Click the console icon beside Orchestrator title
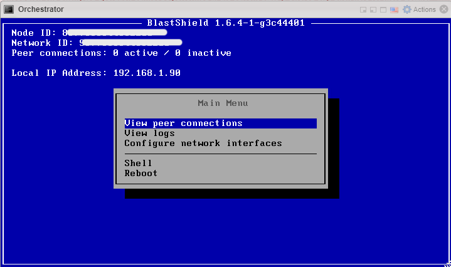This screenshot has width=451, height=267. click(9, 9)
